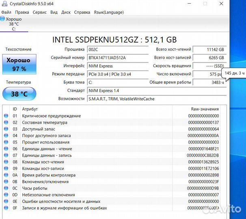Click the transfer mode field PCIe 3.0 x4
Image resolution: width=246 pixels, height=219 pixels.
pyautogui.click(x=118, y=74)
